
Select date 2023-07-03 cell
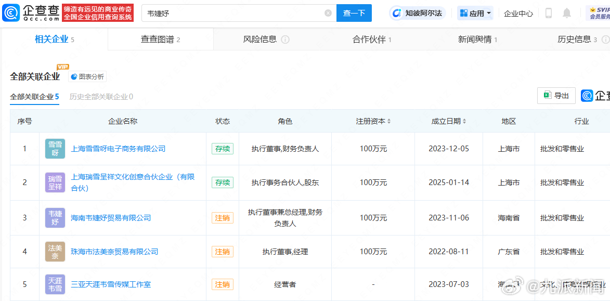pyautogui.click(x=449, y=284)
